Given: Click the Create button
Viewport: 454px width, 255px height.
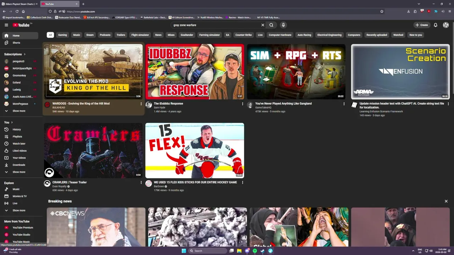Looking at the screenshot, I should pos(422,25).
